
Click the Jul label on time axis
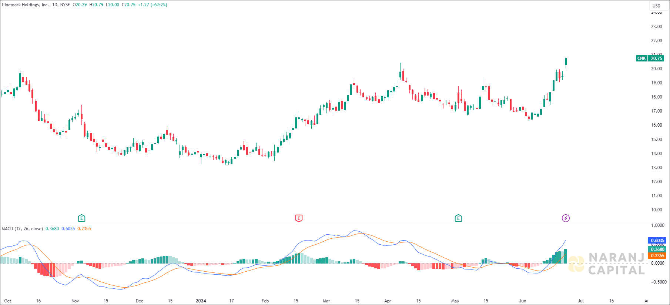[x=581, y=301]
